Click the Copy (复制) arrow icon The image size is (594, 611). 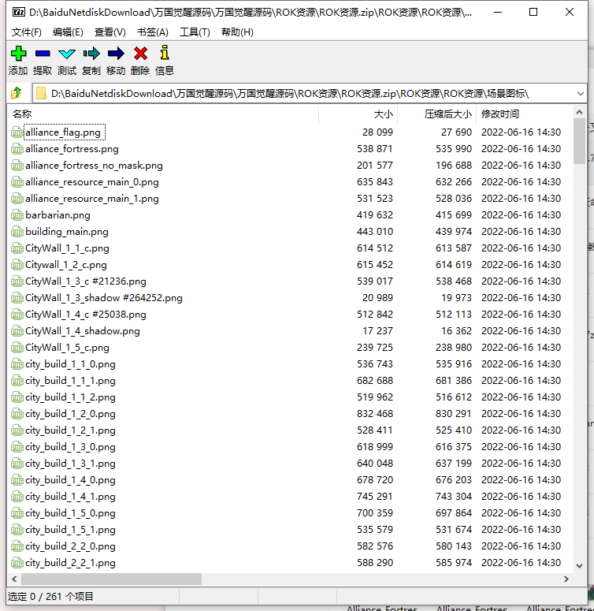click(x=91, y=54)
